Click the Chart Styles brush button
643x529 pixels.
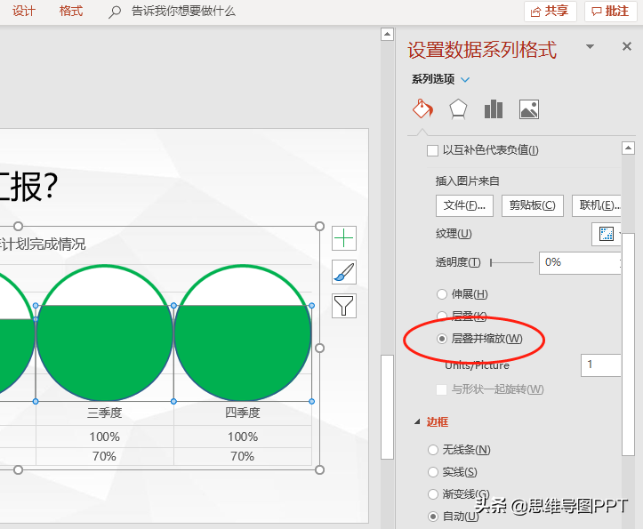click(x=343, y=272)
